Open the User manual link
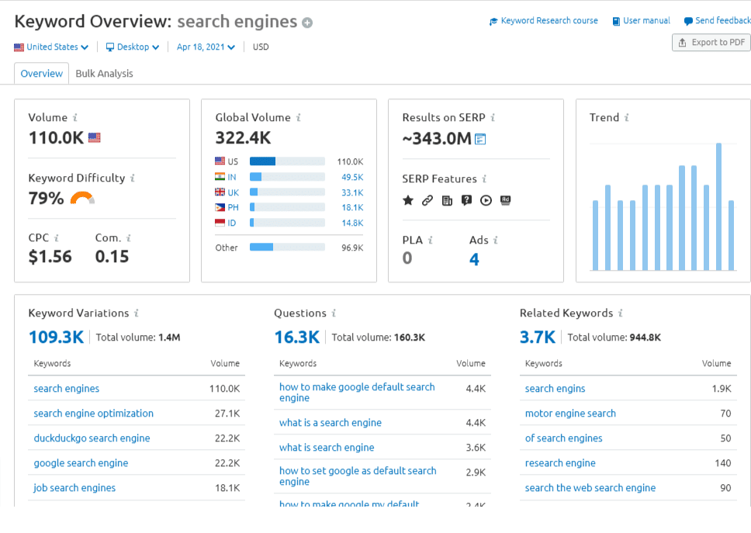 tap(641, 21)
